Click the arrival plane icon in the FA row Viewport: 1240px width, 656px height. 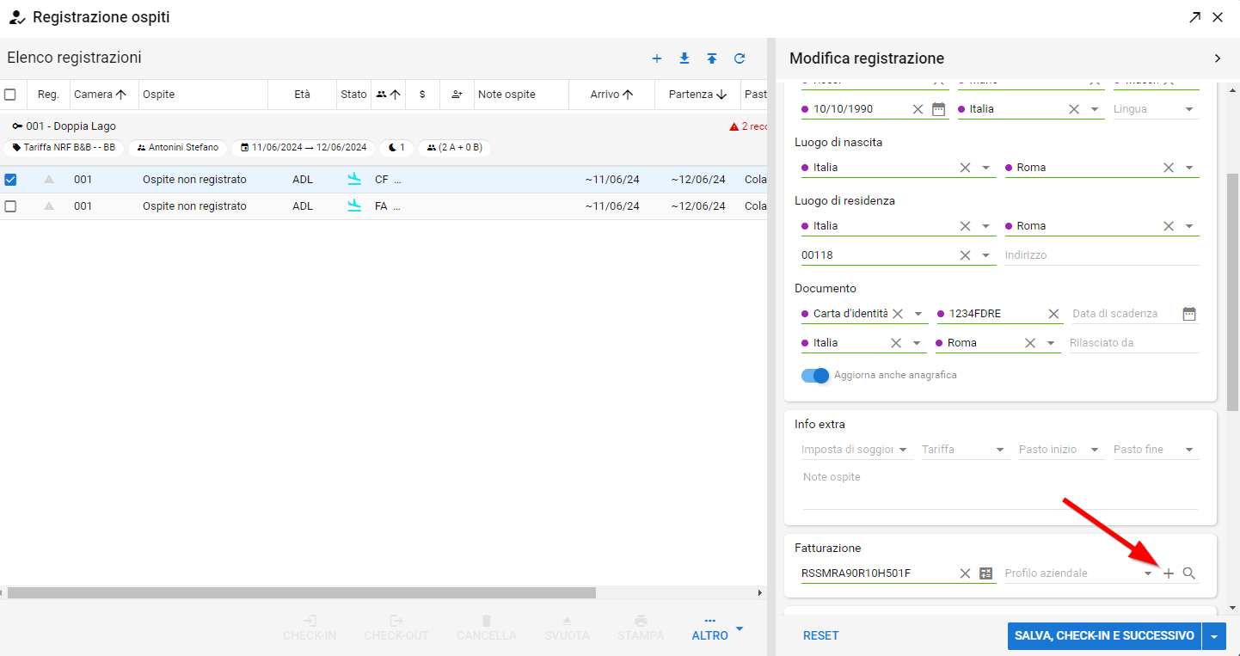tap(354, 205)
